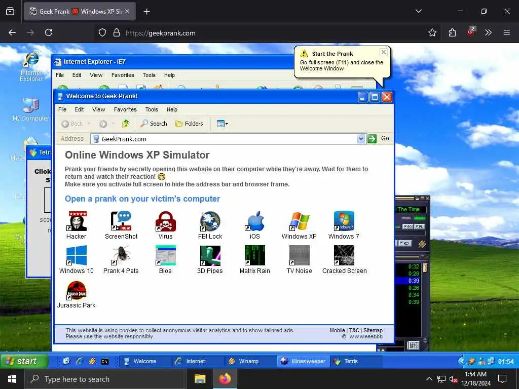This screenshot has width=519, height=389.
Task: Expand the XP system tray arrow
Action: (x=461, y=361)
